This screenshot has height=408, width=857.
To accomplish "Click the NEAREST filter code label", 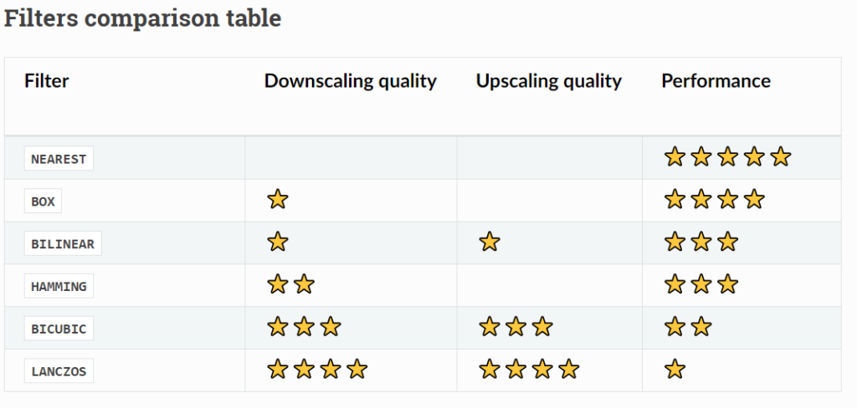I will tap(59, 159).
